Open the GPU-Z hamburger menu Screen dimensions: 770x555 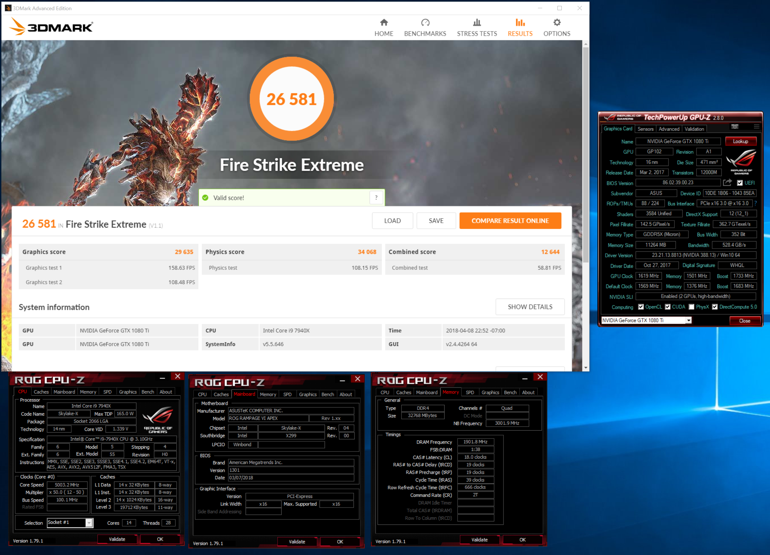[x=756, y=127]
